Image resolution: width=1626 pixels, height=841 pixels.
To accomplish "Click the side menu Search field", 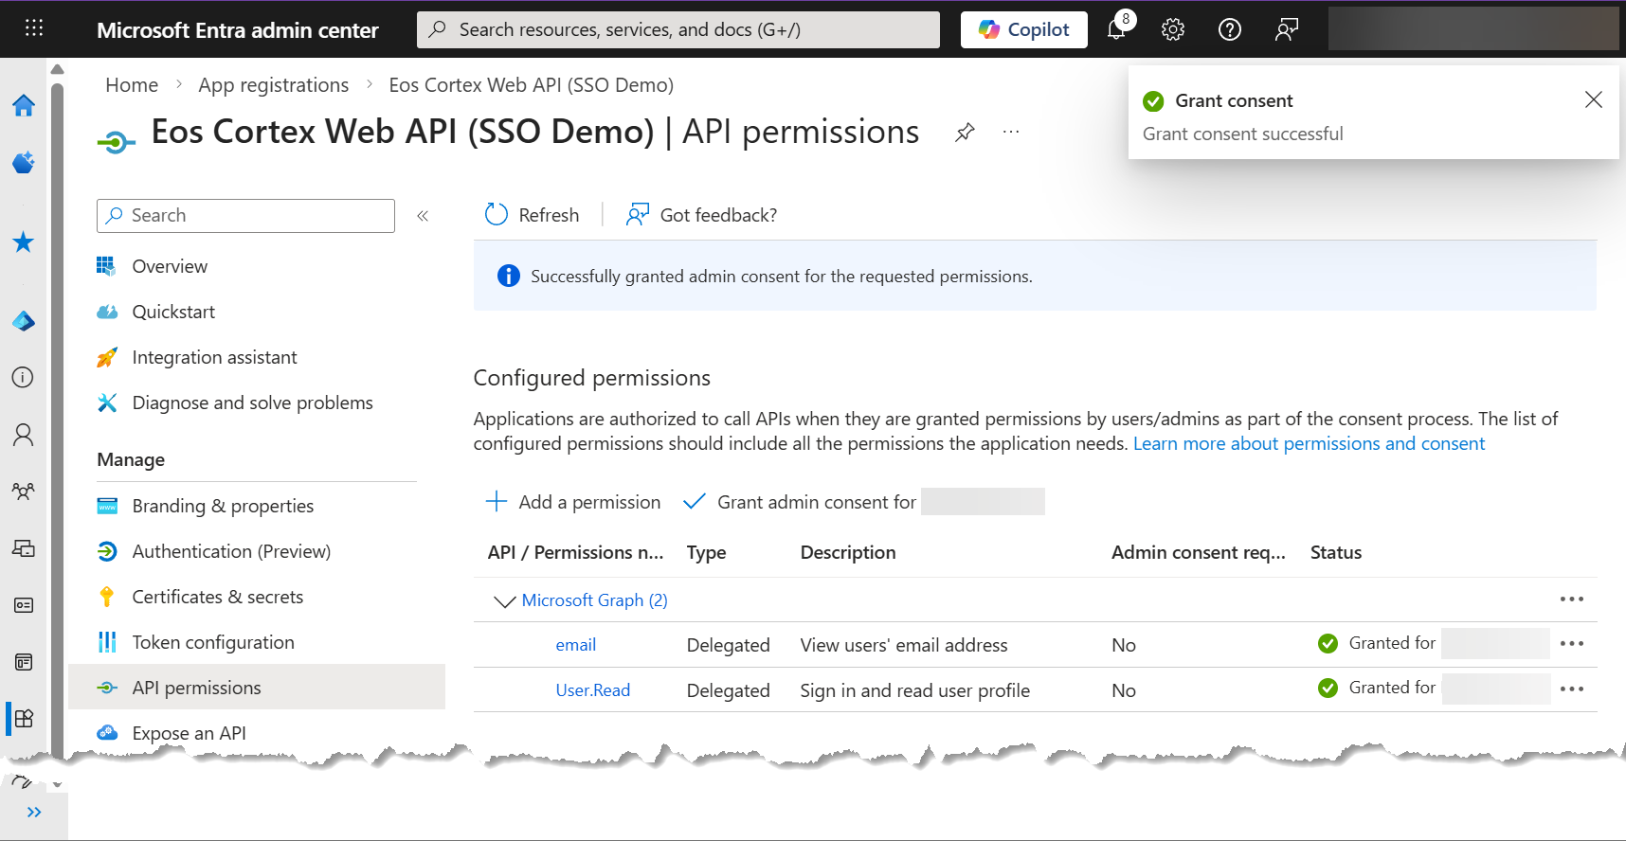I will (245, 216).
